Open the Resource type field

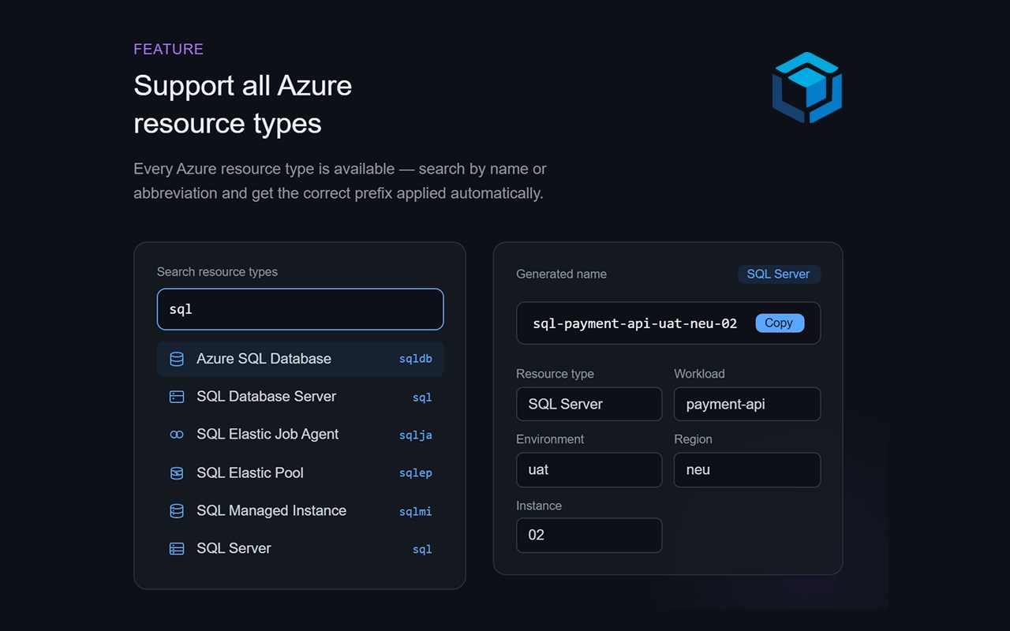589,404
